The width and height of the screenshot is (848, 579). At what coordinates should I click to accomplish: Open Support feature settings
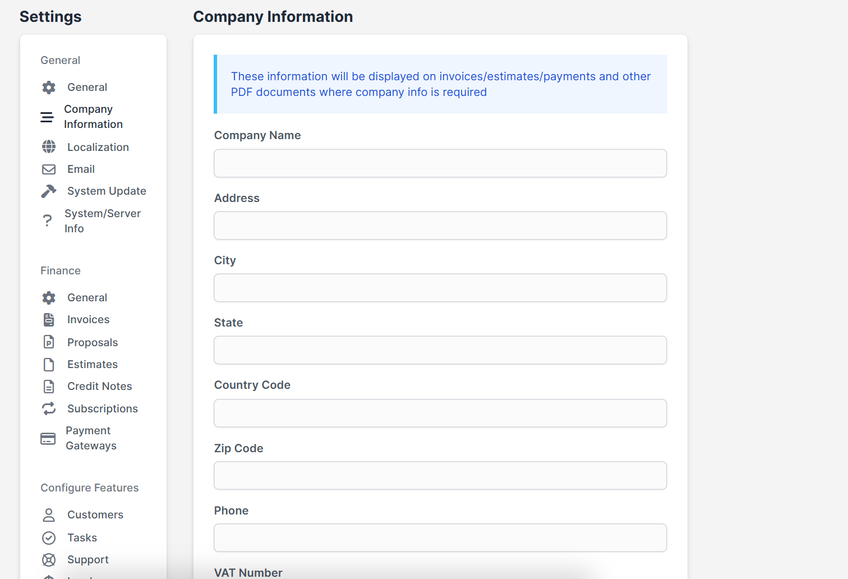click(88, 560)
